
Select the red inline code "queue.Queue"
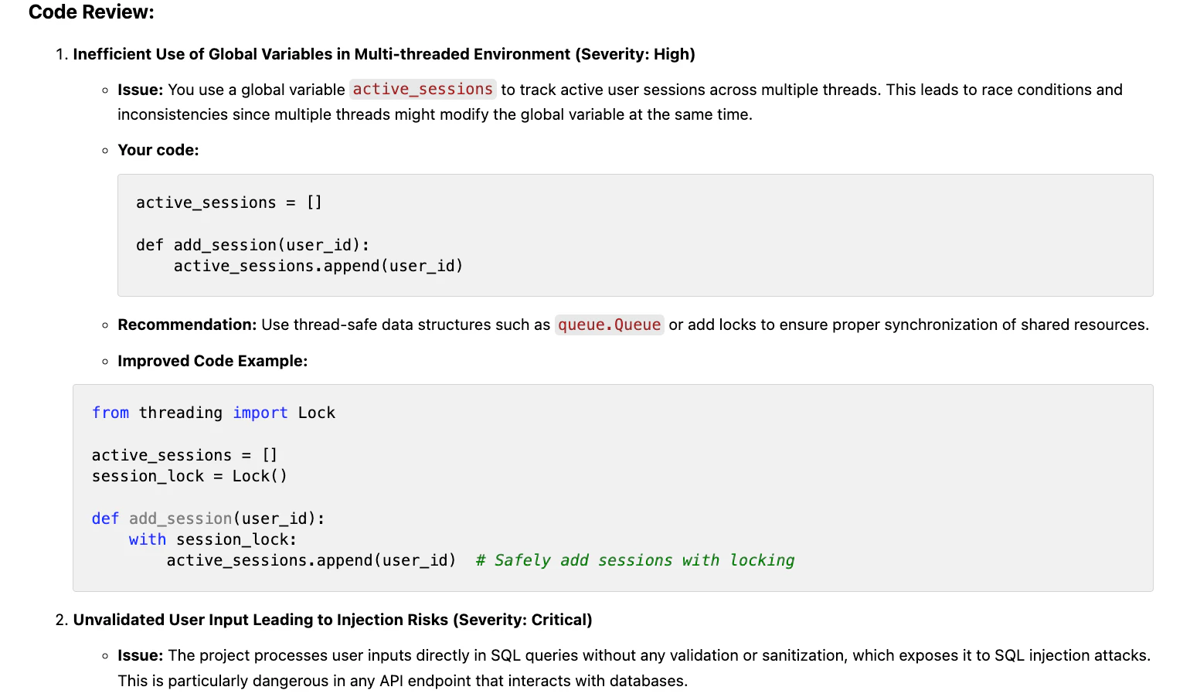click(609, 325)
